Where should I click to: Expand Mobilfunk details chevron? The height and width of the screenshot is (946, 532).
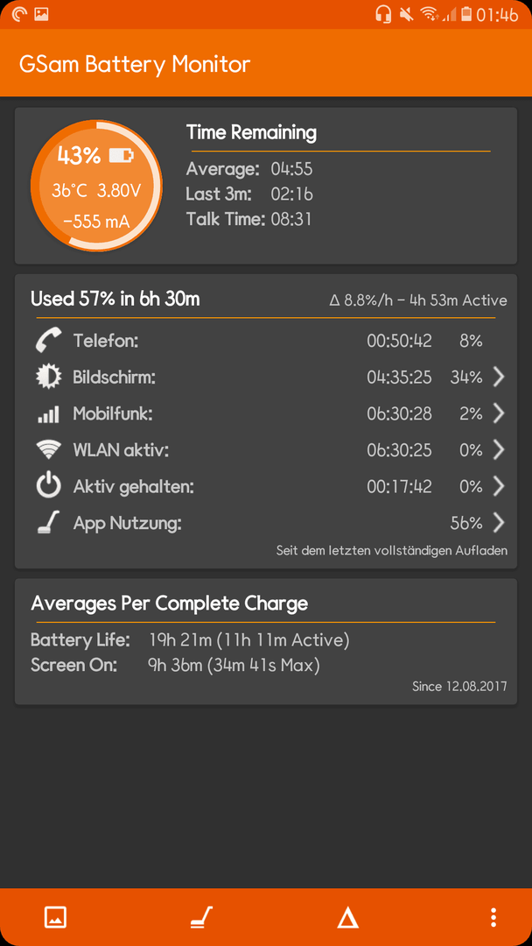(x=498, y=413)
